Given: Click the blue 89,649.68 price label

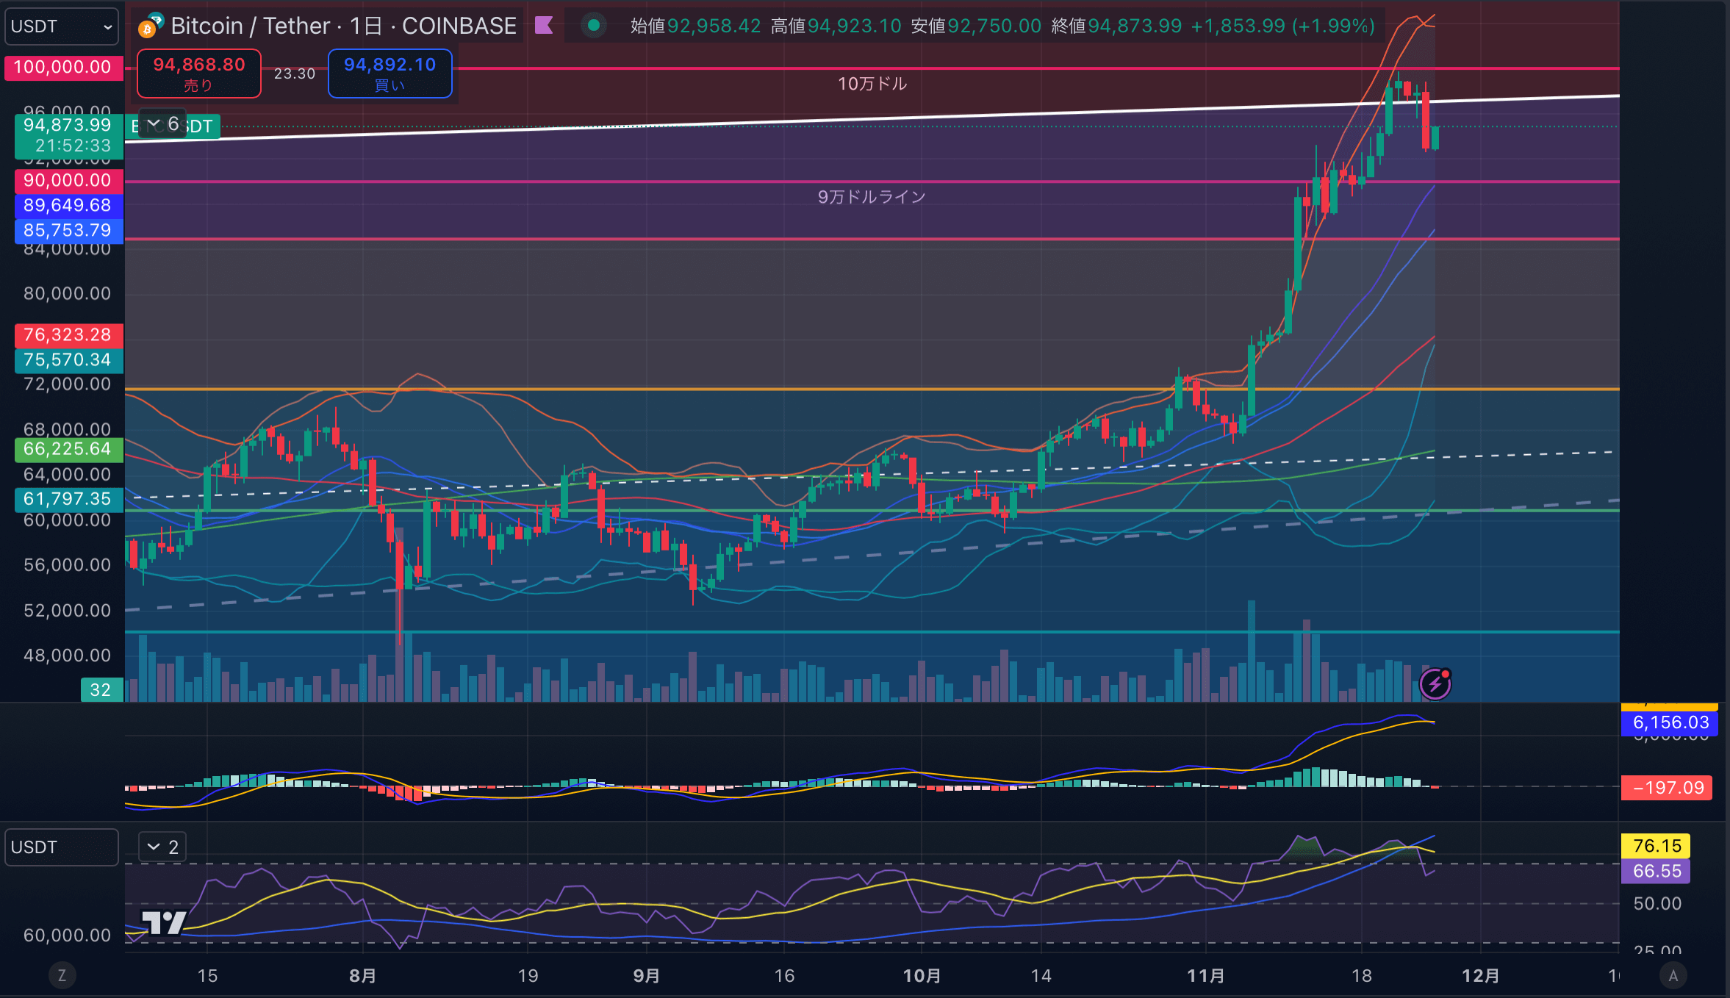Looking at the screenshot, I should point(68,206).
